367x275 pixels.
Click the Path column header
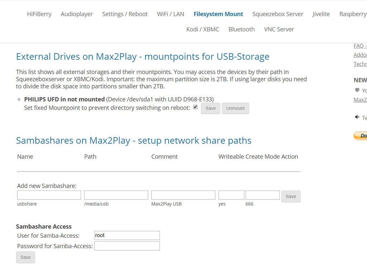[x=90, y=156]
